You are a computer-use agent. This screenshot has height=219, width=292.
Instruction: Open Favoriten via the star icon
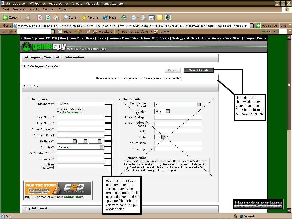[x=84, y=17]
